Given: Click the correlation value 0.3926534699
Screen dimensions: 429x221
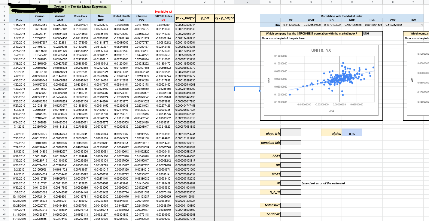Looking at the screenshot, I should tap(311, 24).
